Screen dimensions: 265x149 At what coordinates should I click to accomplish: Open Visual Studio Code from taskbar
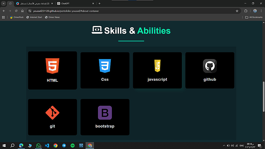[x=47, y=146]
